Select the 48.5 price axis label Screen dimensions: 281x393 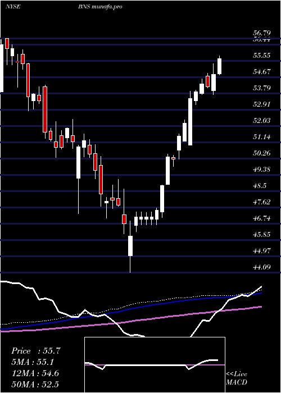260,186
